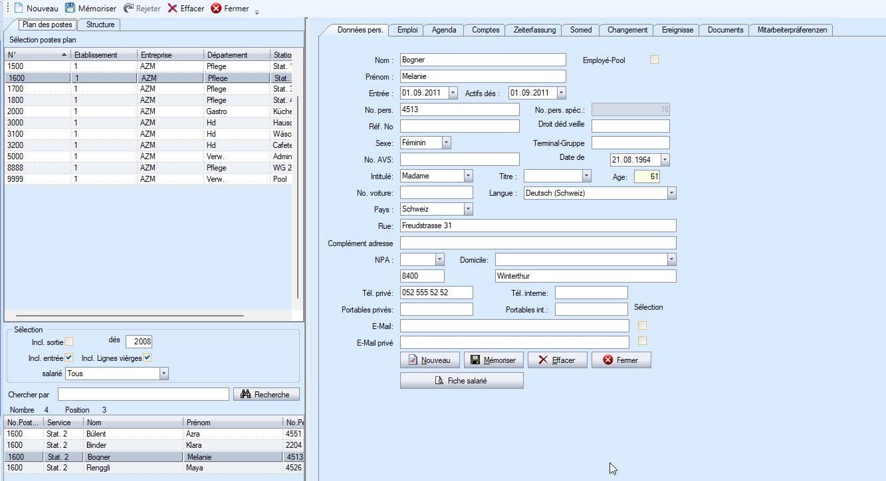This screenshot has height=481, width=886.
Task: Click the Mémoriser floppy disk toolbar icon
Action: [70, 9]
